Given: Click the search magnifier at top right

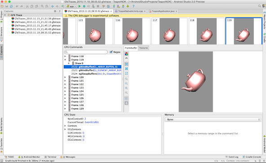Looking at the screenshot, I should click(x=259, y=6).
